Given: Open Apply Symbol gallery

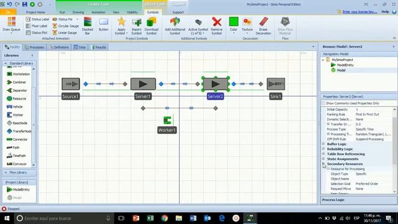Looking at the screenshot, I should 121,26.
